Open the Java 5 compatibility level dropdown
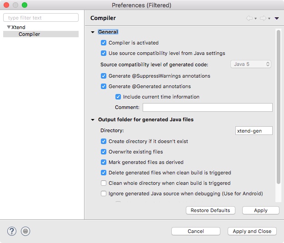284x243 pixels. click(x=251, y=64)
